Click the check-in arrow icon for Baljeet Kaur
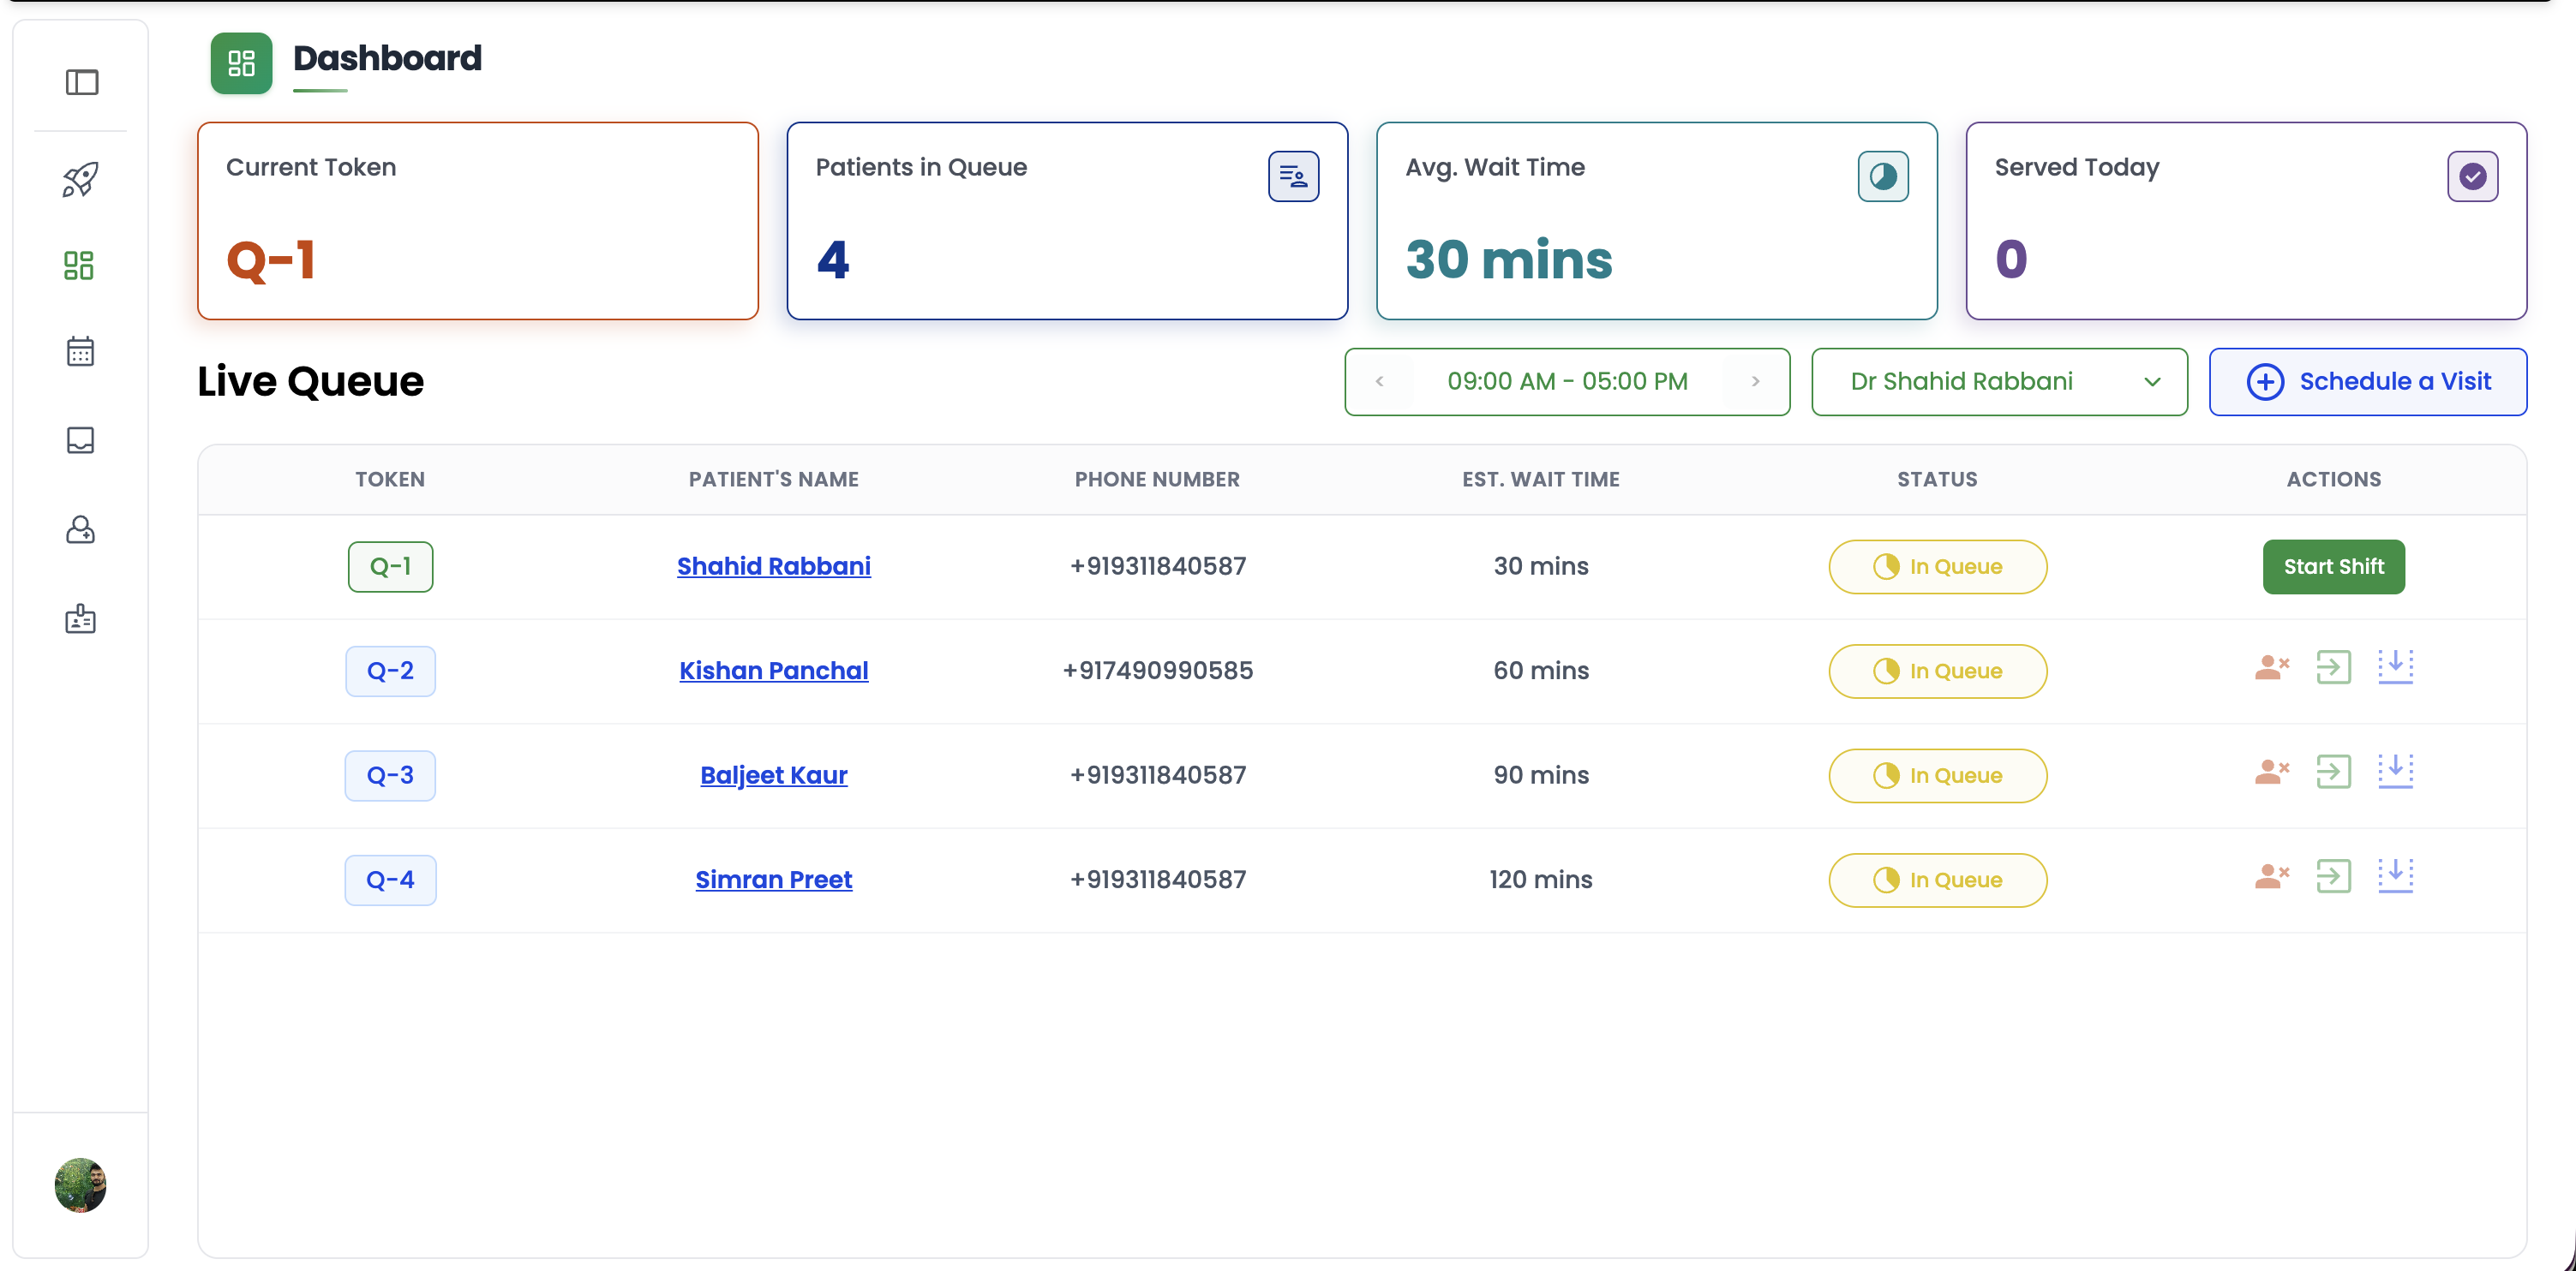2576x1271 pixels. [2333, 772]
